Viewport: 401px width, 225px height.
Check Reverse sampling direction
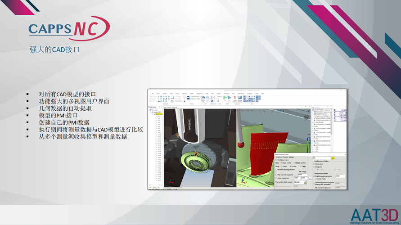276,170
